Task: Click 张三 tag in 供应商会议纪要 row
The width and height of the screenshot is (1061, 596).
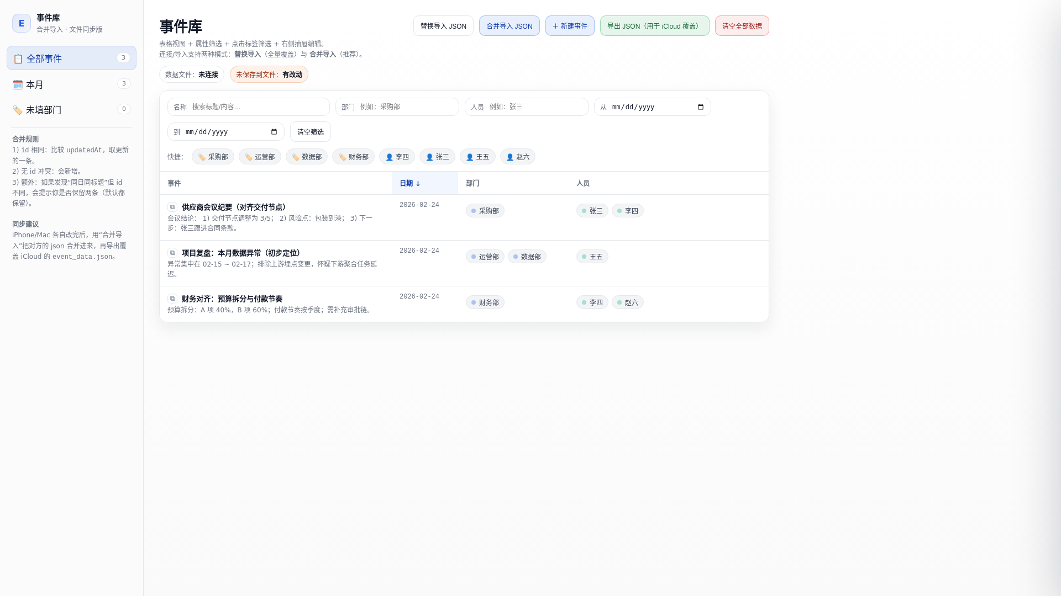Action: (592, 211)
